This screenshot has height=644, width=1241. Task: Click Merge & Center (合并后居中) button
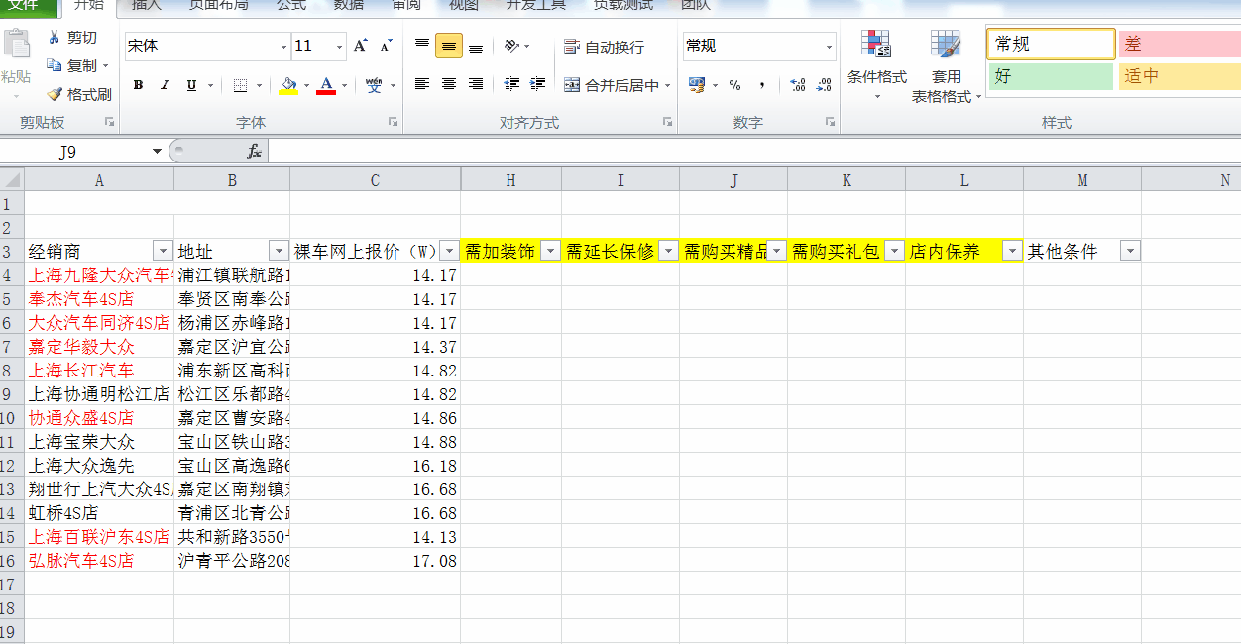(612, 86)
